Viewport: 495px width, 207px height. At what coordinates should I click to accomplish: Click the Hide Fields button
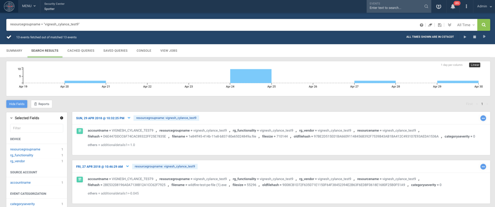pyautogui.click(x=17, y=104)
